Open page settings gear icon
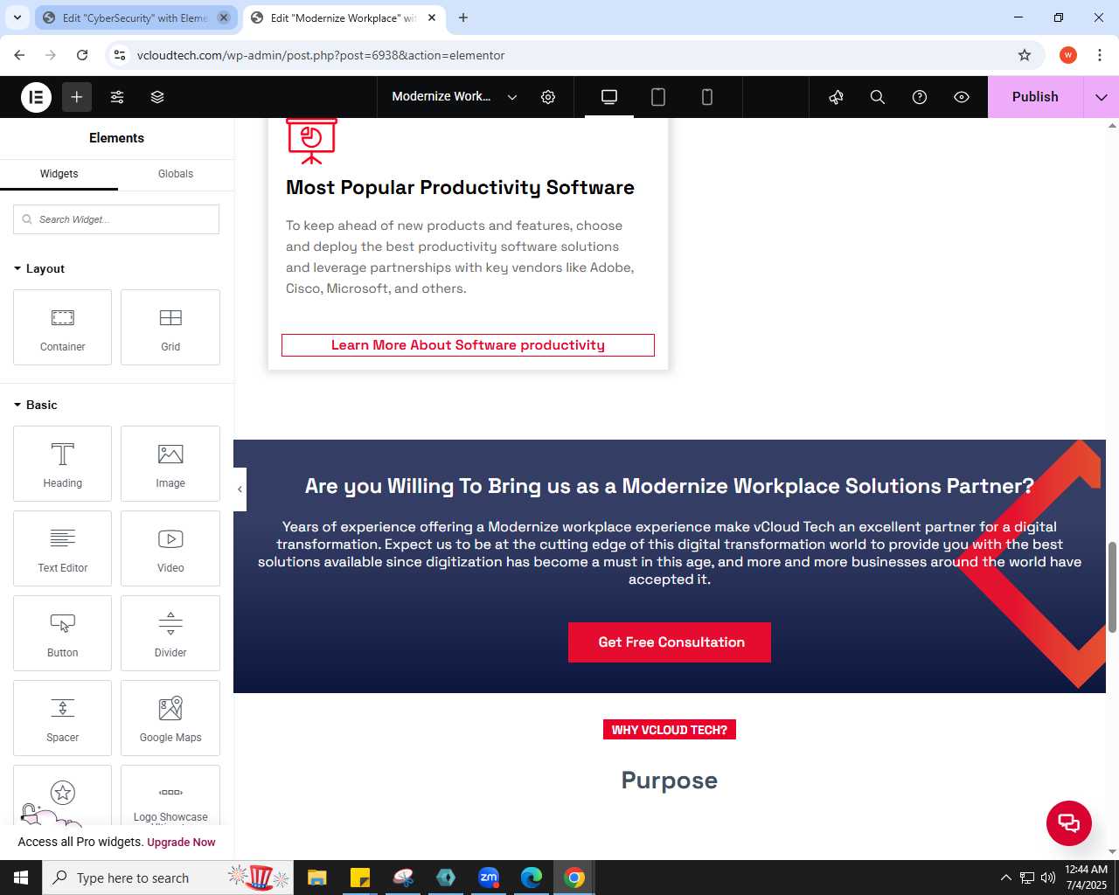 coord(548,97)
